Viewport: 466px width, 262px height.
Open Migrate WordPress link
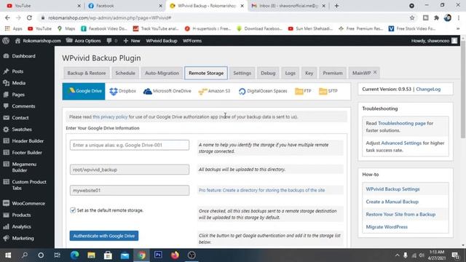387,227
